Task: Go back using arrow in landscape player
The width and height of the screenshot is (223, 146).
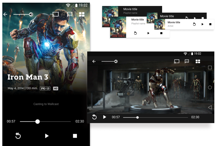Action: [x=94, y=61]
